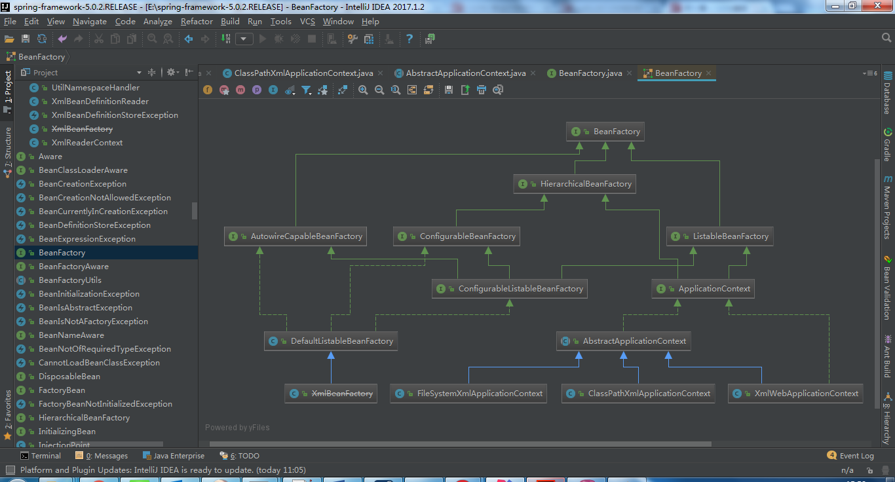Close the BeanFactory diagram tab

708,73
